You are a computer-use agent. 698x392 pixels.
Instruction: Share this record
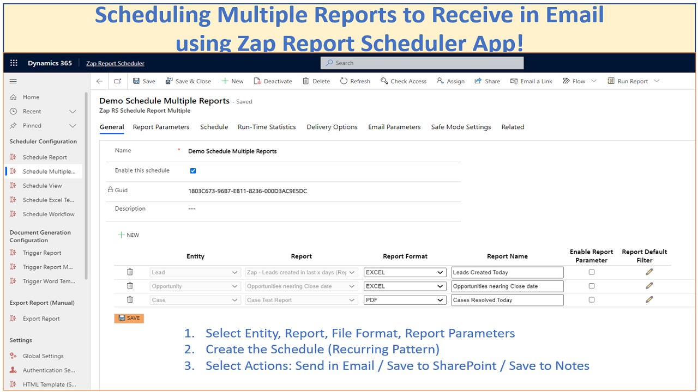pos(487,81)
